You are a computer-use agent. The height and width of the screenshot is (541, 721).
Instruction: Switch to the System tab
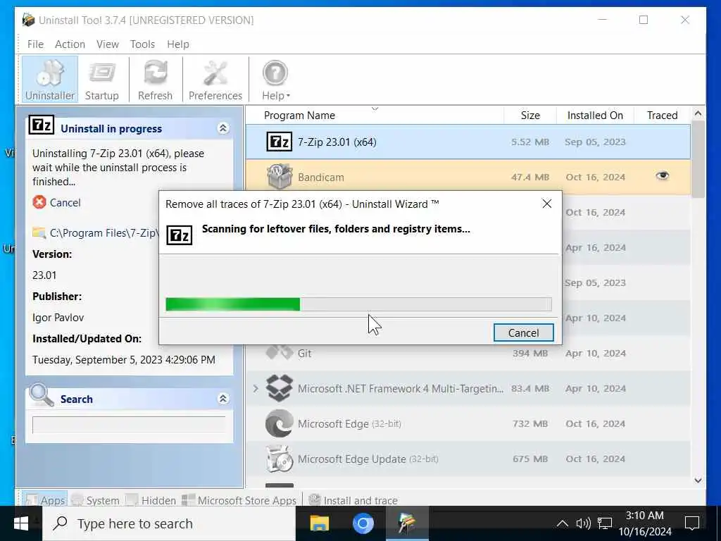96,500
